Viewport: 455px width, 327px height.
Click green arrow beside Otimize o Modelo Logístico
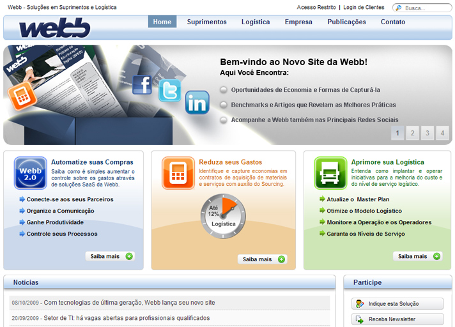click(322, 211)
